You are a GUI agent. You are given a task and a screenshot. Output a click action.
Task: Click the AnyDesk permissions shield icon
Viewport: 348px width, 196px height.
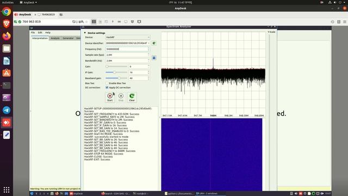pos(133,22)
